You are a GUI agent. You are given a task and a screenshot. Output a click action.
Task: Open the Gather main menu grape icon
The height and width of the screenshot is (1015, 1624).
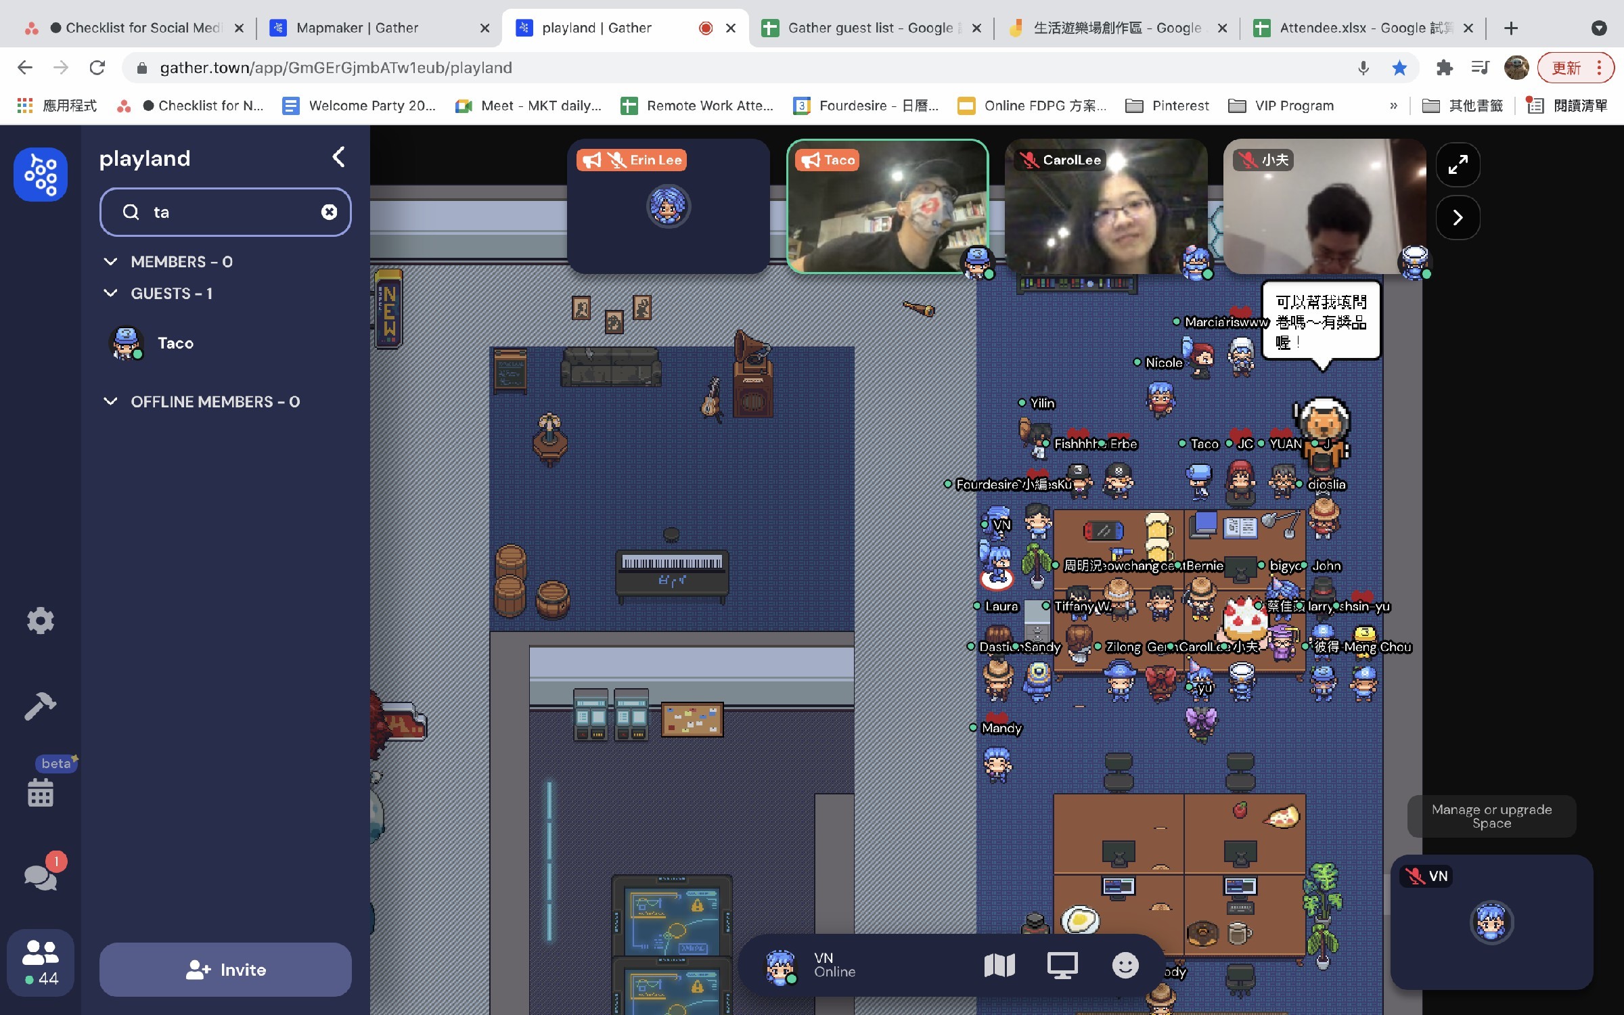coord(41,175)
